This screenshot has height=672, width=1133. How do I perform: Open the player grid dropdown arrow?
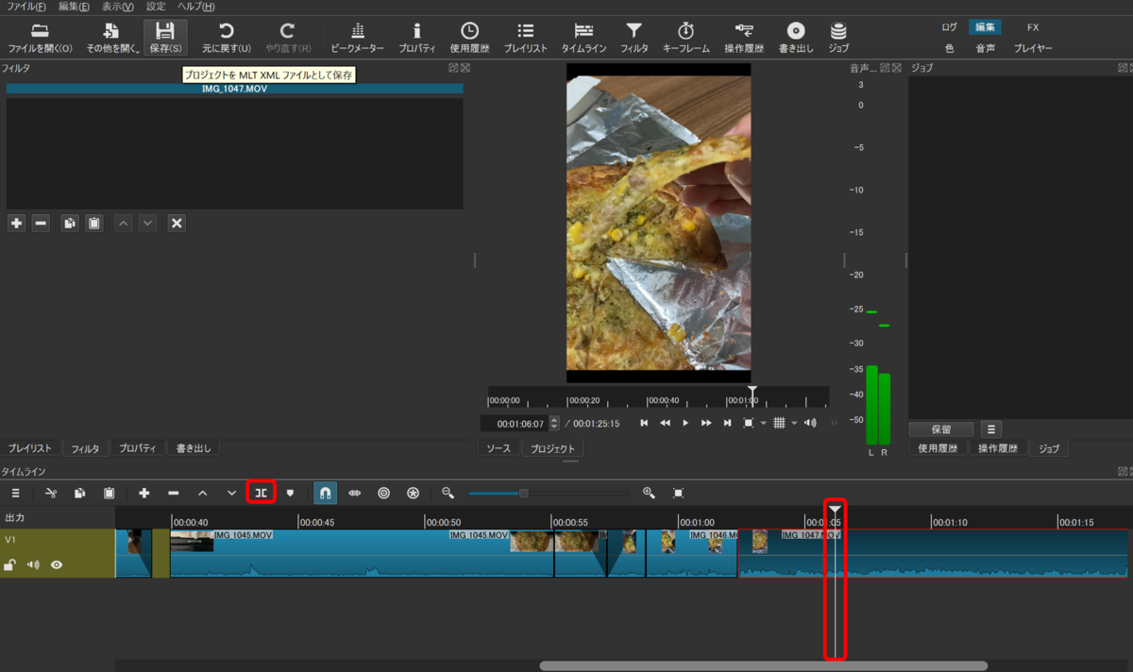(794, 423)
